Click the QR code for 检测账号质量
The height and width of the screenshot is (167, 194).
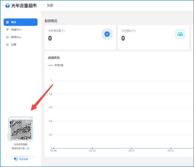pos(21,129)
